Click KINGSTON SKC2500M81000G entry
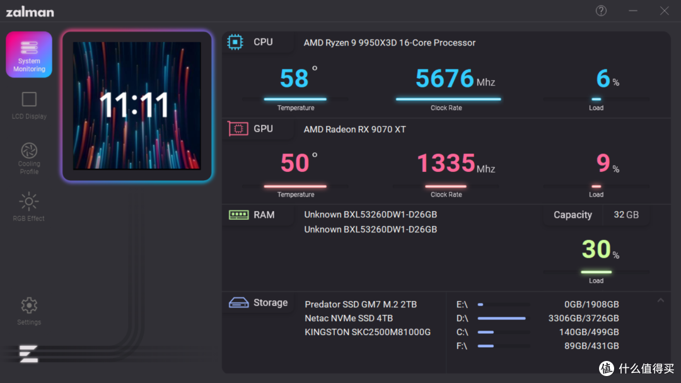Image resolution: width=681 pixels, height=383 pixels. point(368,332)
